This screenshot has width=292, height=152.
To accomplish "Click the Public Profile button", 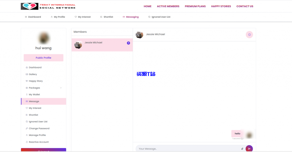I will pos(43,58).
